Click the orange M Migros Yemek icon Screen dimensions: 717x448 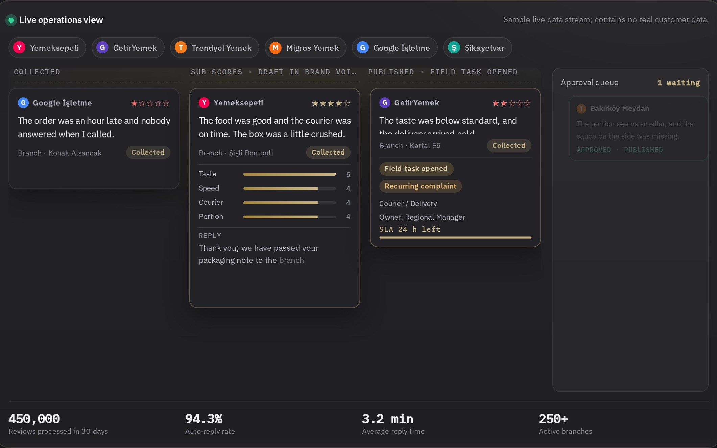pos(276,48)
